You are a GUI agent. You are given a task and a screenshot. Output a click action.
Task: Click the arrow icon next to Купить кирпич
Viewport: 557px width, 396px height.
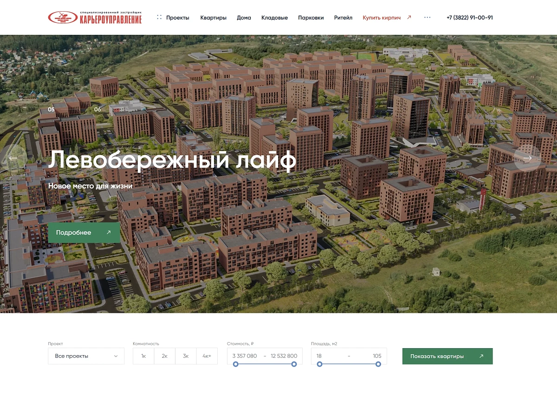coord(408,17)
